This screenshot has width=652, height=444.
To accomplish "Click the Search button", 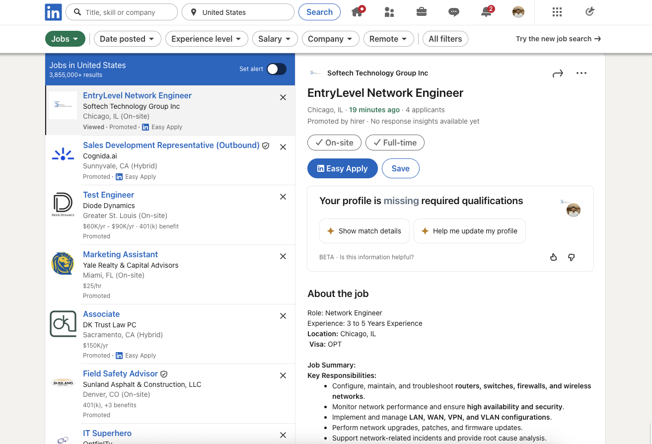I will click(x=319, y=12).
